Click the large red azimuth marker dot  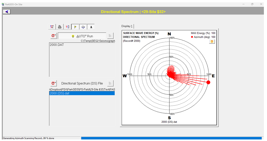coord(208,82)
